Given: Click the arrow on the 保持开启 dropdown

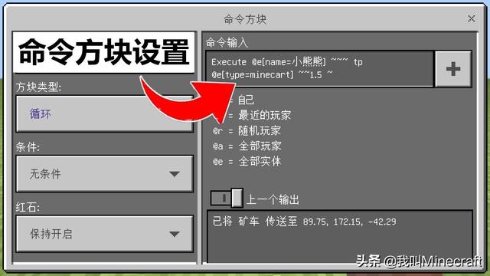Looking at the screenshot, I should (x=175, y=234).
